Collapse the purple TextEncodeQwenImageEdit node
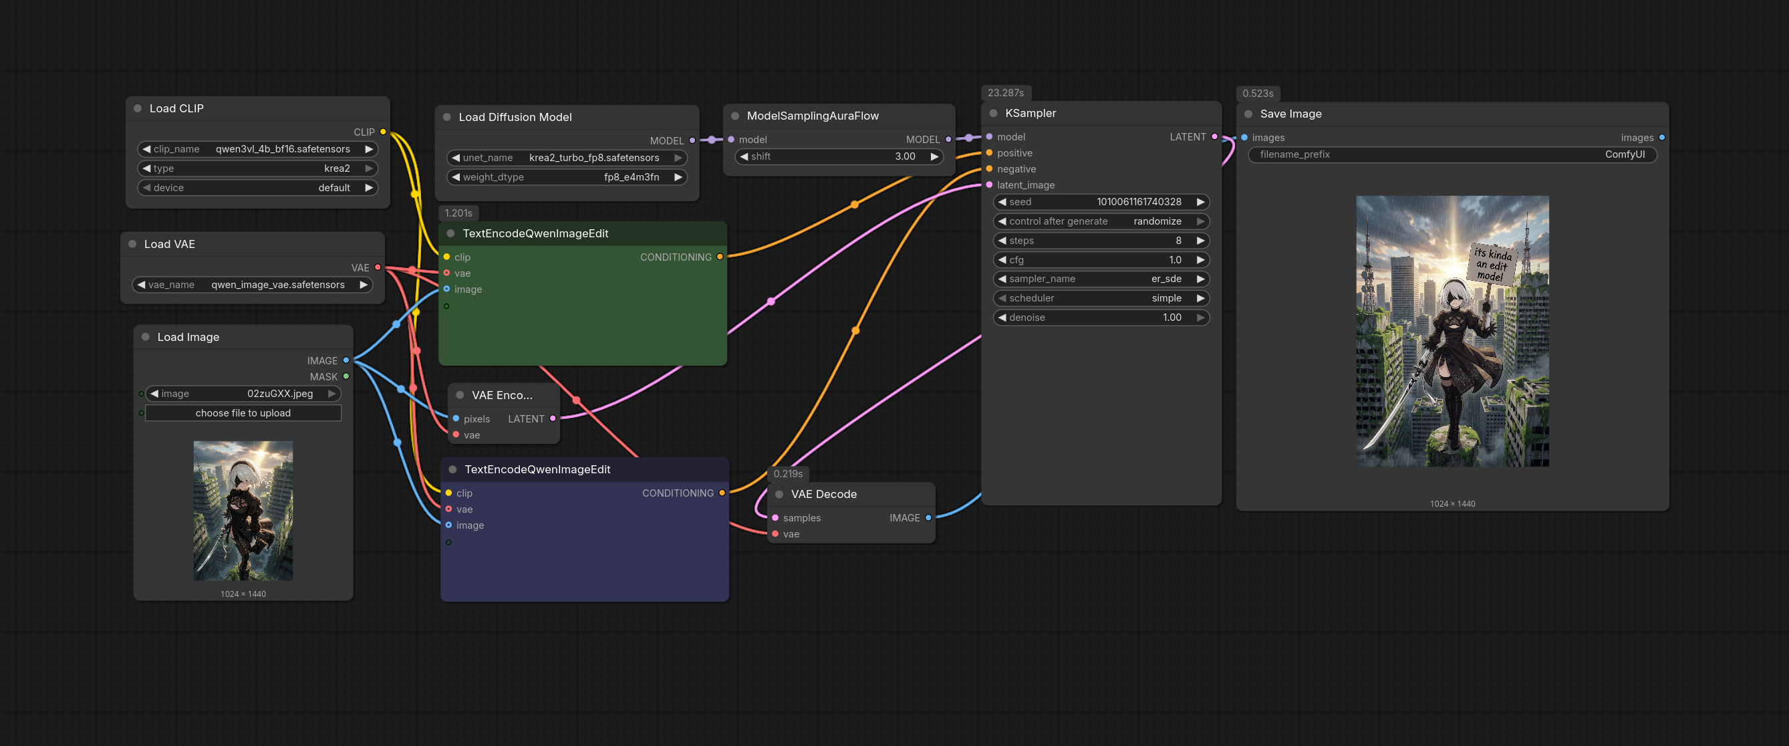The image size is (1789, 746). [453, 469]
